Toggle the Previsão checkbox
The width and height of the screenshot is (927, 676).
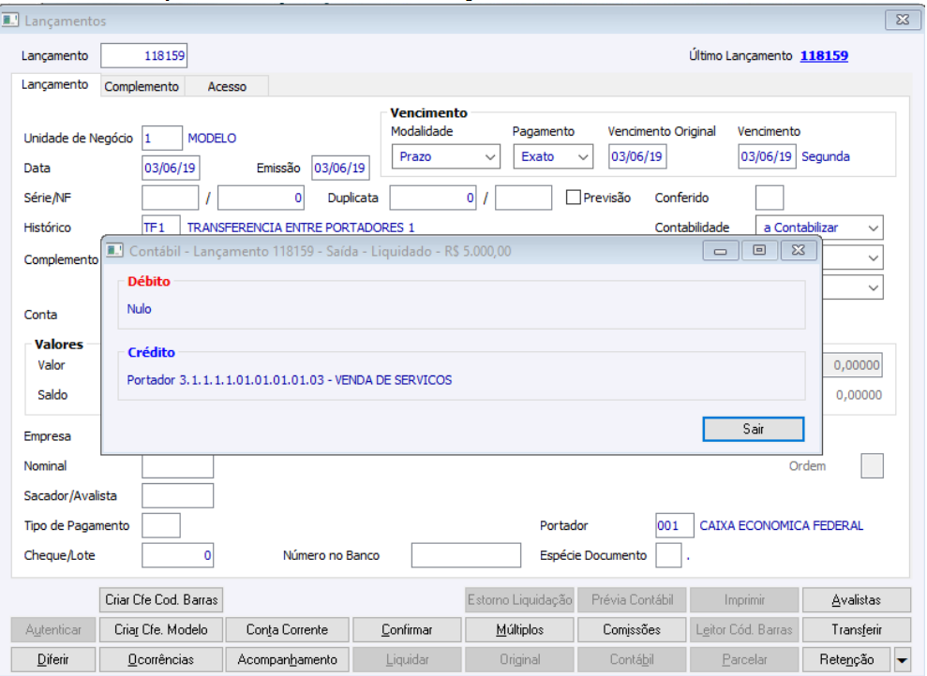click(x=573, y=198)
